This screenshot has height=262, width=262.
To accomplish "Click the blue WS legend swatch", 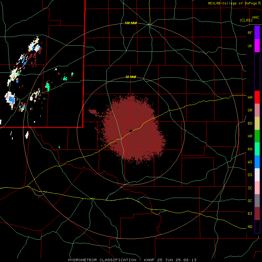I will tap(257, 162).
